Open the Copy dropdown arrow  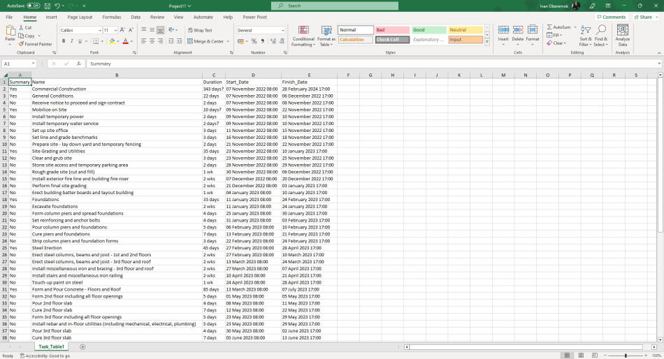[39, 36]
